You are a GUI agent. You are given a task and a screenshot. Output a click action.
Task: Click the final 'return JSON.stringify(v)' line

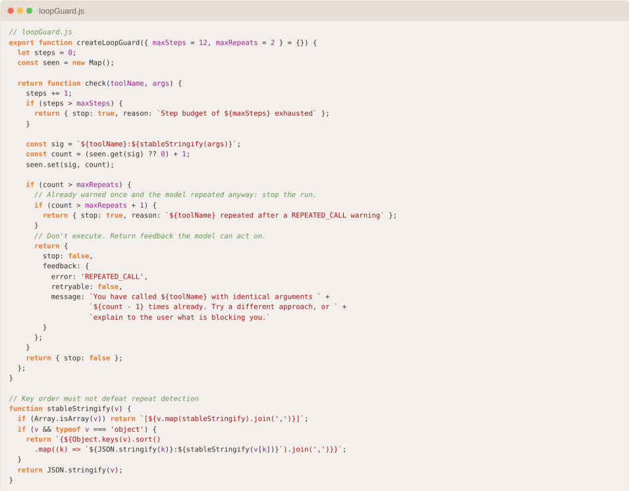pyautogui.click(x=70, y=470)
